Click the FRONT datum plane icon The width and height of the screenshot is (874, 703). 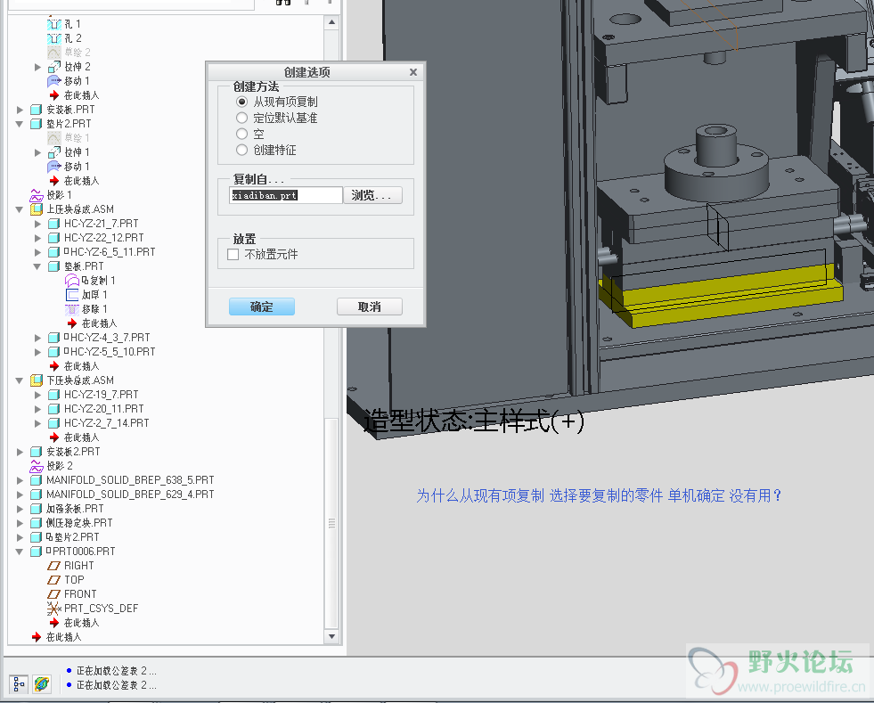[54, 594]
